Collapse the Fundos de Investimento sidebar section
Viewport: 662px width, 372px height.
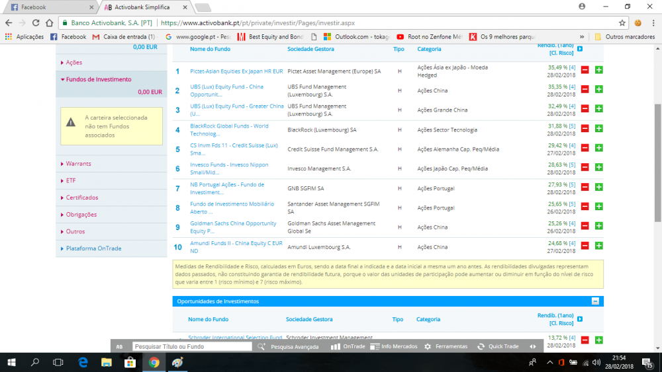[x=98, y=79]
